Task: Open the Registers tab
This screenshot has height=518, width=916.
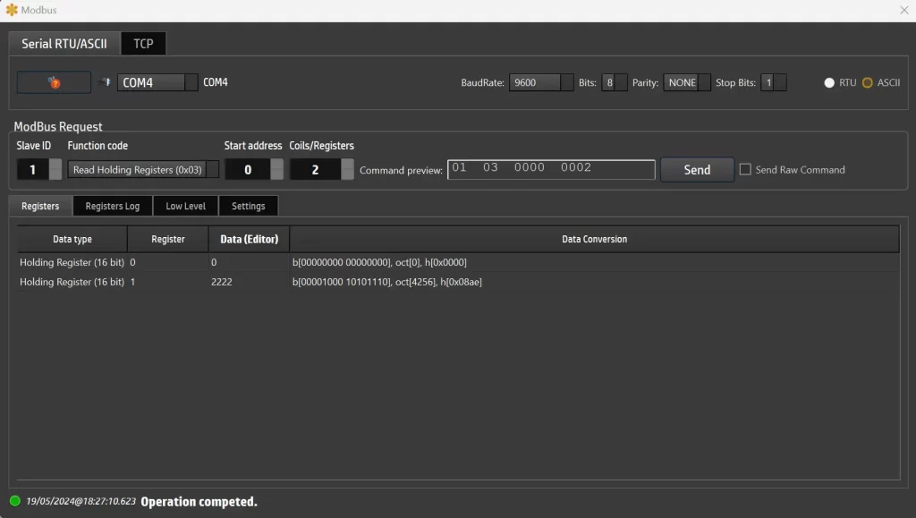Action: pyautogui.click(x=40, y=206)
